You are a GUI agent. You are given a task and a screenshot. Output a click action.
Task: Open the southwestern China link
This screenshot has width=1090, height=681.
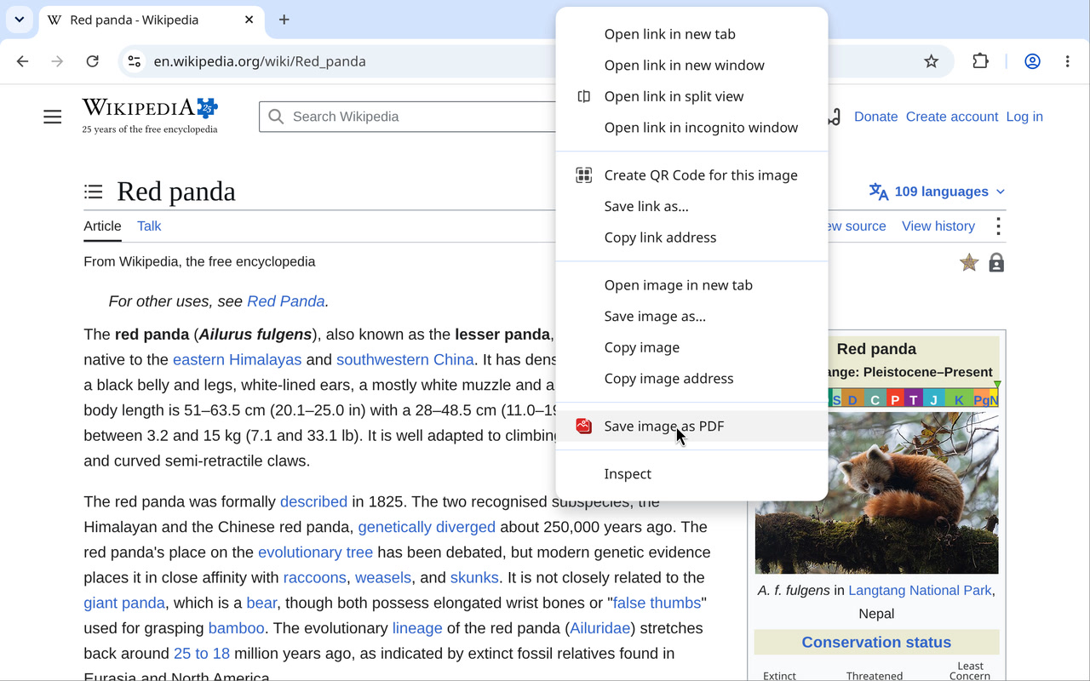405,359
